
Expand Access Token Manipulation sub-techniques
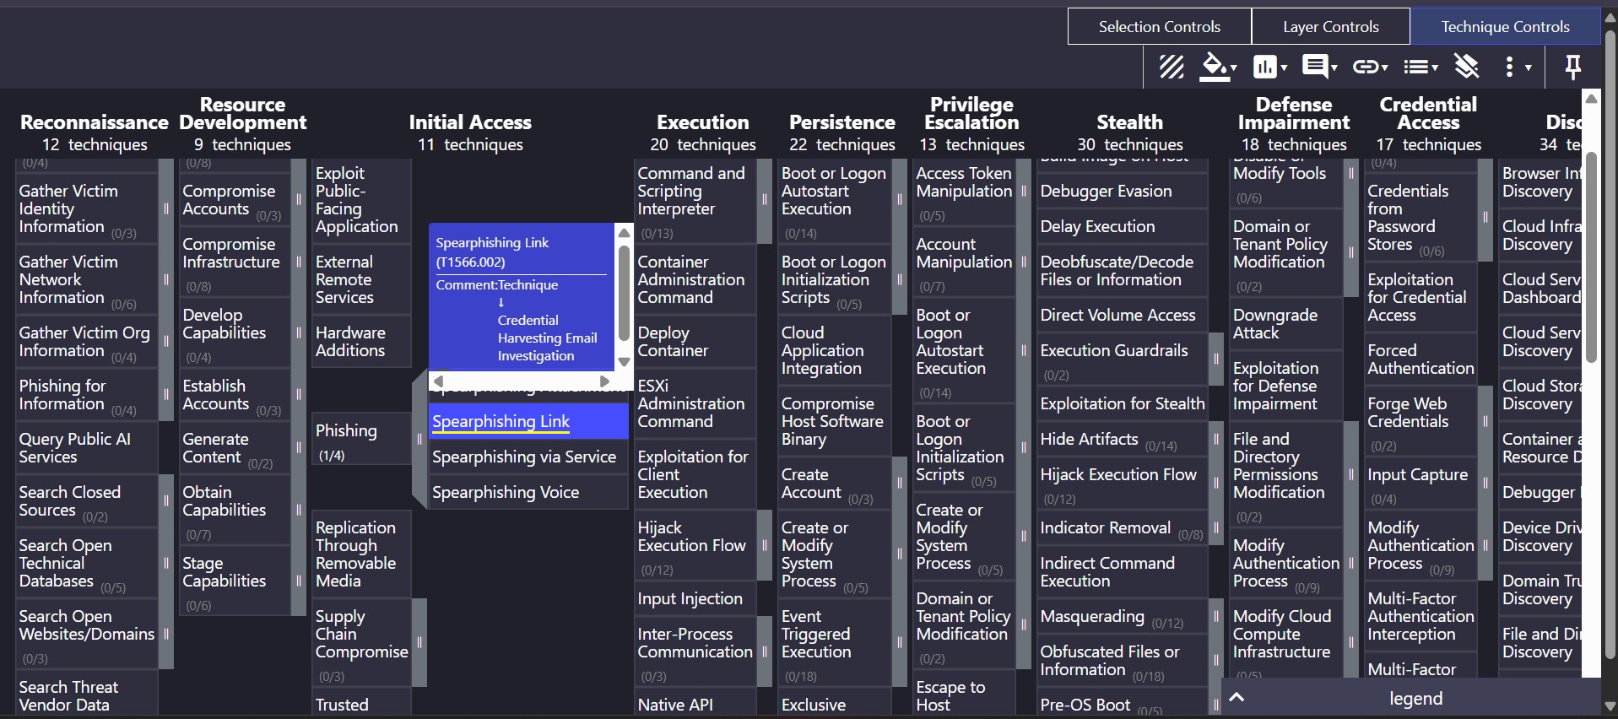tap(1024, 191)
